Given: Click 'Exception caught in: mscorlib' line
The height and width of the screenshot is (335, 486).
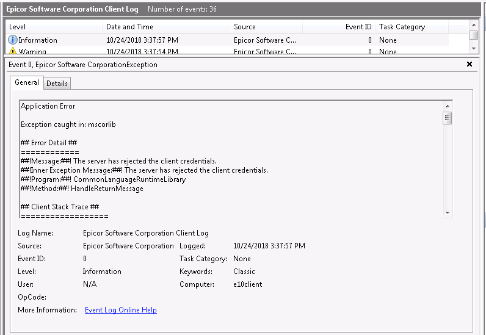Looking at the screenshot, I should pos(68,124).
